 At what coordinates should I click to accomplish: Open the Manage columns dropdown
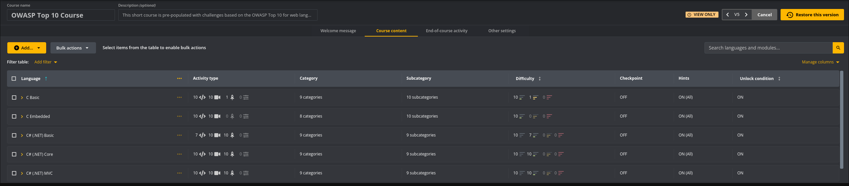(820, 62)
